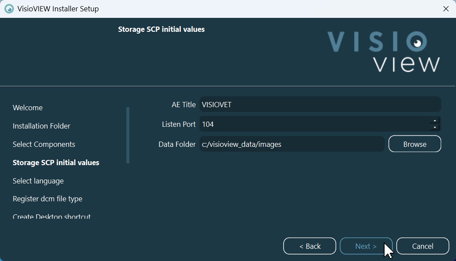Click the sidebar steps scrollbar

[x=128, y=135]
